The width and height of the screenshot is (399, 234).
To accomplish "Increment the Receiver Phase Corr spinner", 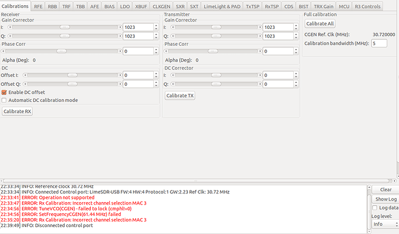I will pos(156,49).
